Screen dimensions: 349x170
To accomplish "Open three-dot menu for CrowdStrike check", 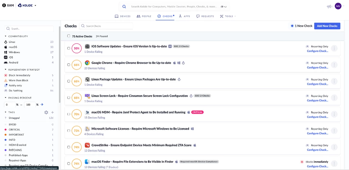I will click(334, 147).
